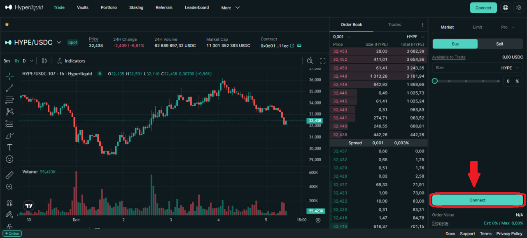Open the 0,001 price grouping dropdown
The height and width of the screenshot is (238, 527).
click(x=342, y=37)
